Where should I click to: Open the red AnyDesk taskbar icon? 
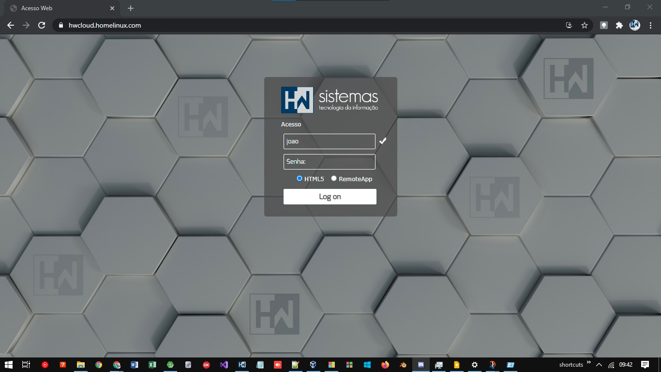pos(278,365)
